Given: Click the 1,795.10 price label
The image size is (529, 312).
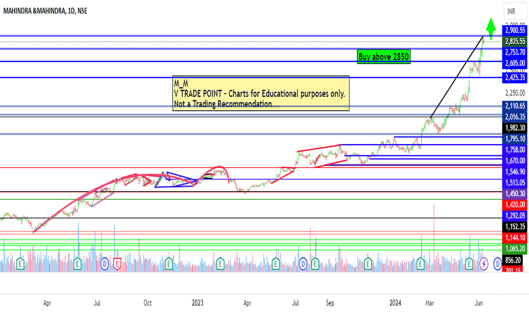Looking at the screenshot, I should click(515, 138).
